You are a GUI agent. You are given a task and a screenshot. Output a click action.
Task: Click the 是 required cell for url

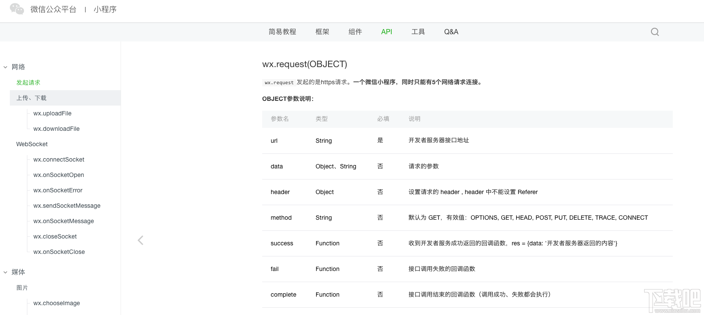click(380, 140)
